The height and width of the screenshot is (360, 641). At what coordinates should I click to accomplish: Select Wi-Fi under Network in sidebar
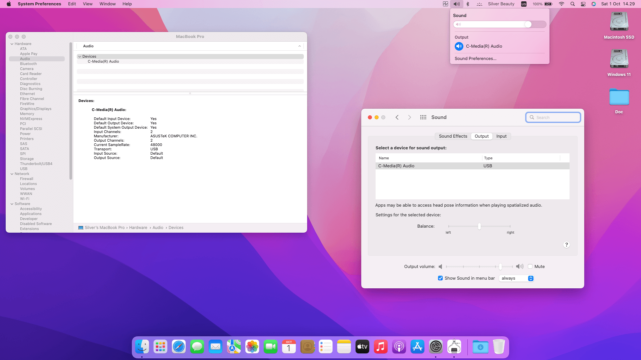[x=24, y=199]
